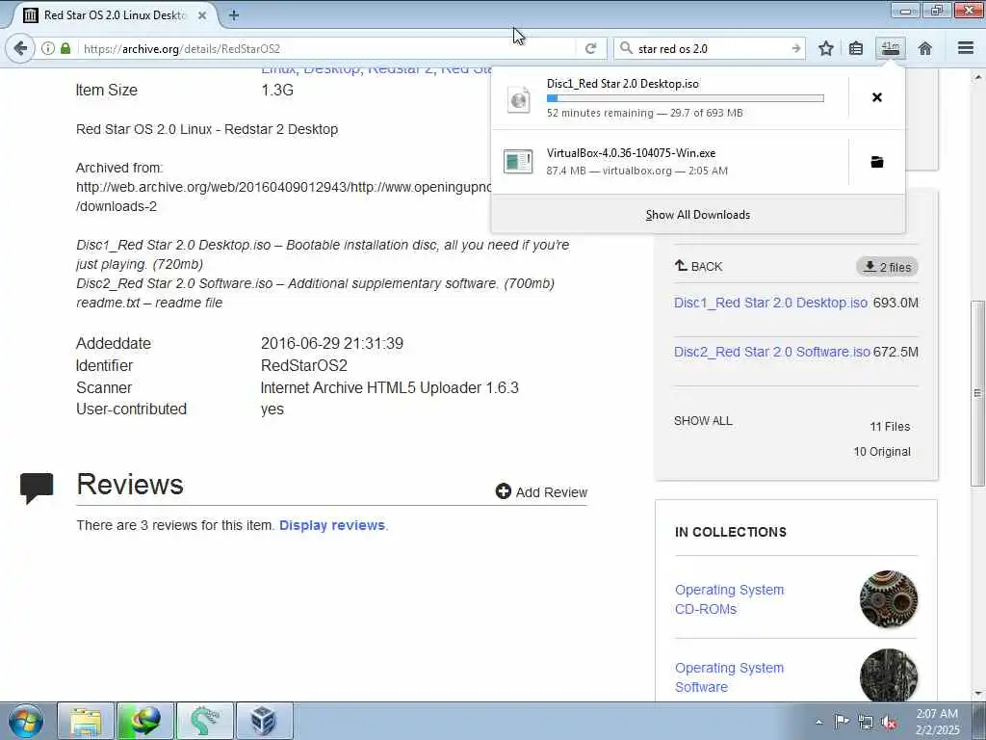Click Internet Archive HTML5 Uploader 1.6.3 text
986x740 pixels.
pyautogui.click(x=389, y=387)
